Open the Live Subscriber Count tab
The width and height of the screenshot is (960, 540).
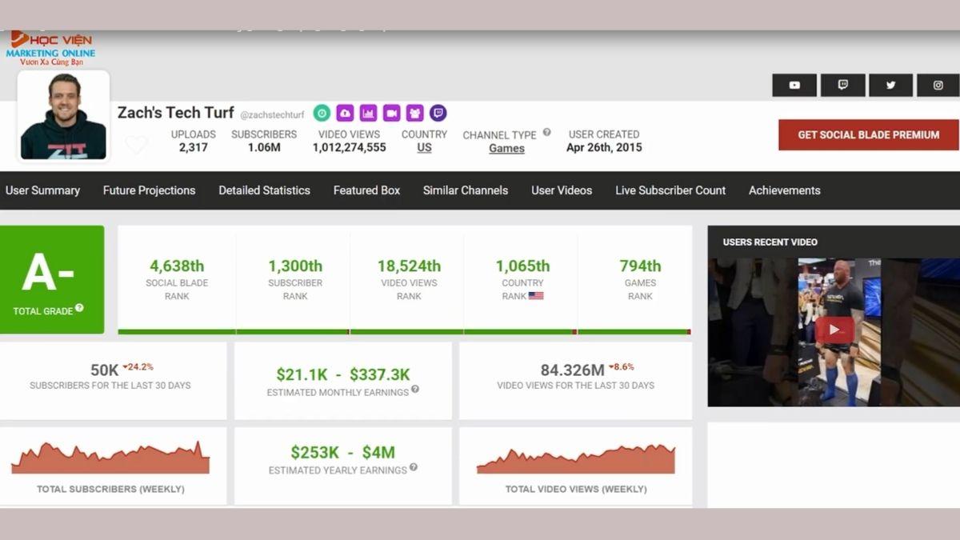[x=670, y=190]
